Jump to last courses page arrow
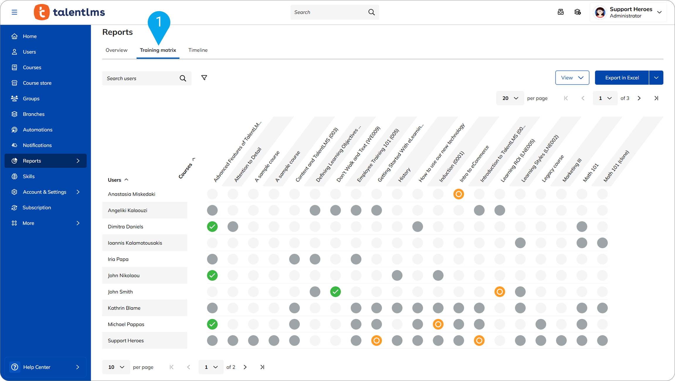 [656, 98]
